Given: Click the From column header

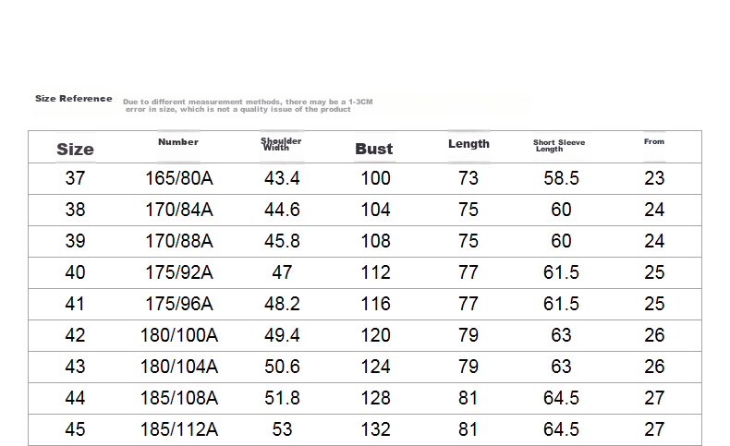Looking at the screenshot, I should (x=654, y=141).
